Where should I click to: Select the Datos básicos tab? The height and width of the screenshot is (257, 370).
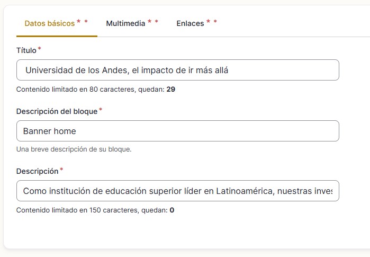pos(50,23)
